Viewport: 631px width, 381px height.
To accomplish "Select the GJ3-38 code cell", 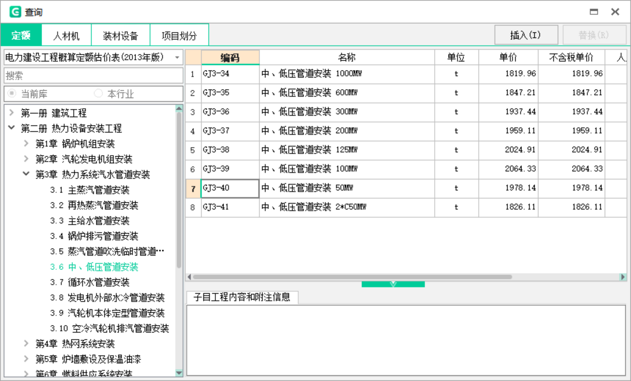I will coord(230,150).
